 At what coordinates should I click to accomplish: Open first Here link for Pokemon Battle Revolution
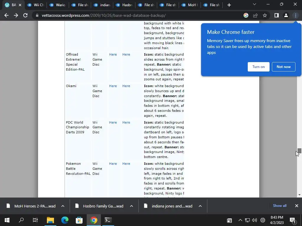click(113, 164)
